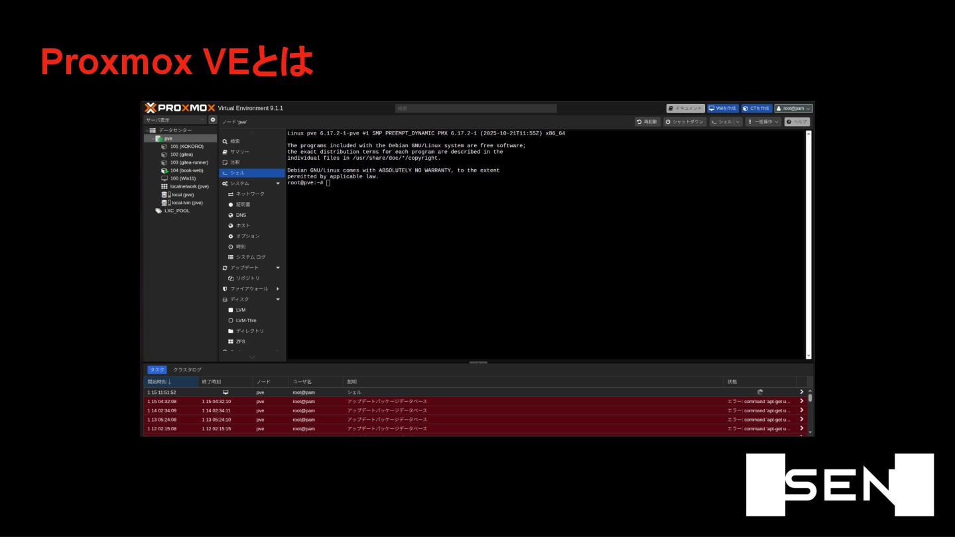
Task: Open ホスト hosts settings
Action: pos(252,225)
